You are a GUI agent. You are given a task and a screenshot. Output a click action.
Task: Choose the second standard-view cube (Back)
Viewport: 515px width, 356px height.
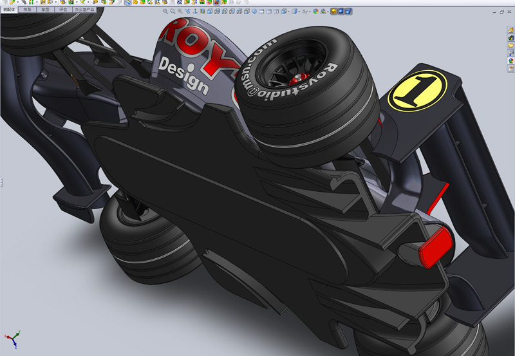pyautogui.click(x=217, y=12)
